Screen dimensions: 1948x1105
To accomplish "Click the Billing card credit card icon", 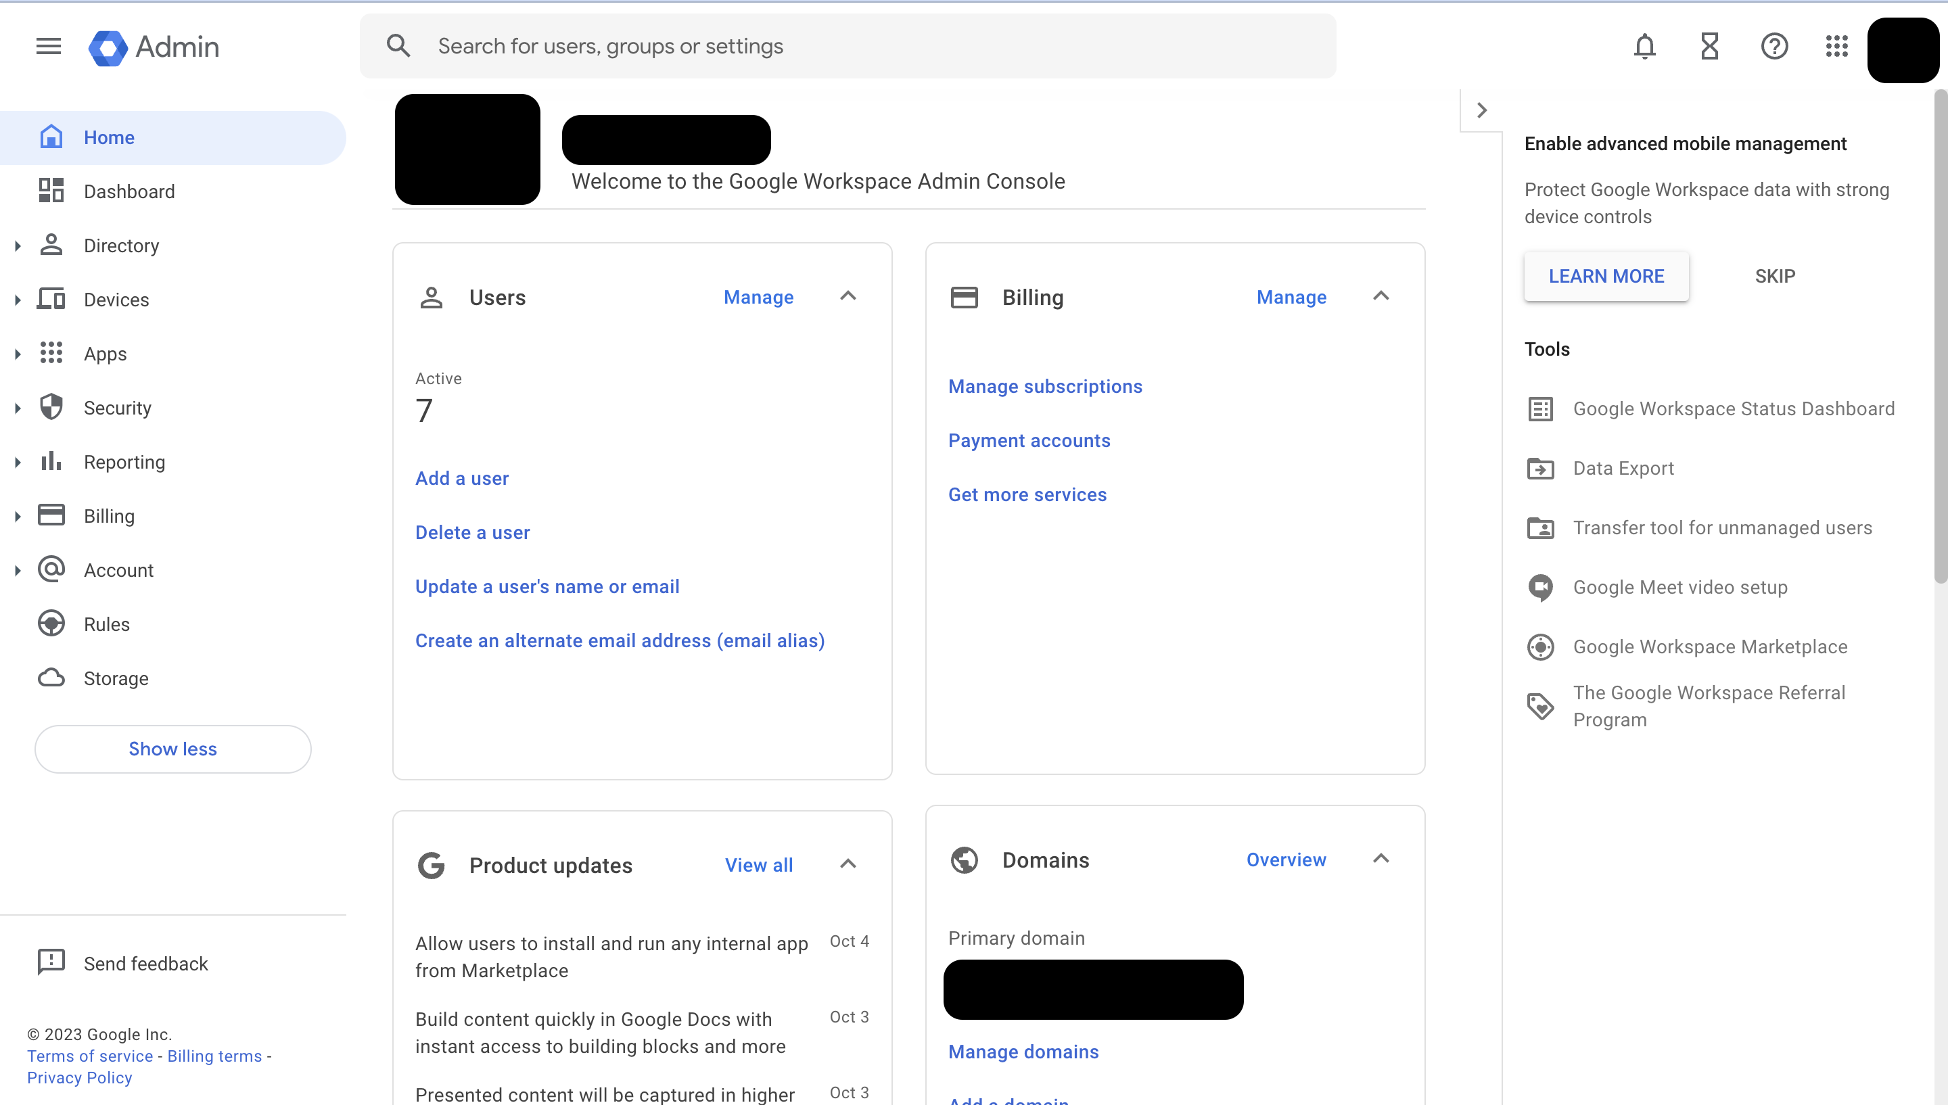I will click(x=965, y=298).
